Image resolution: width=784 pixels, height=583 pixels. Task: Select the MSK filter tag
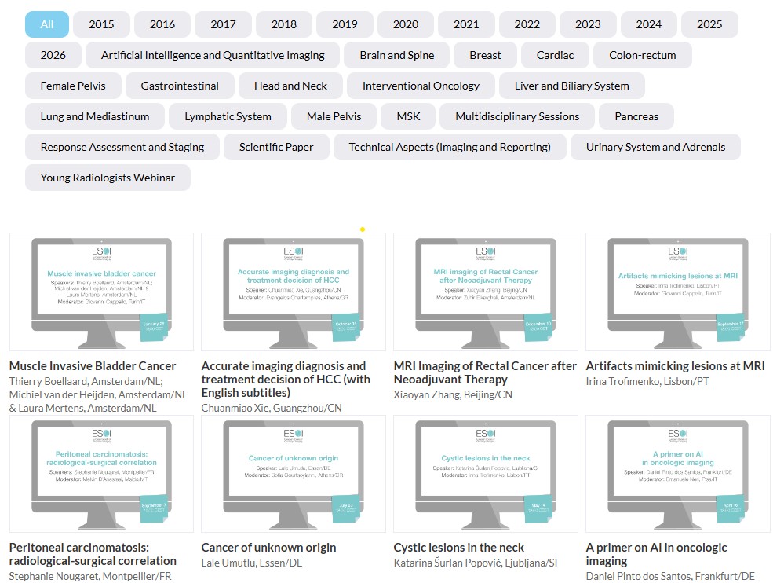pyautogui.click(x=408, y=116)
